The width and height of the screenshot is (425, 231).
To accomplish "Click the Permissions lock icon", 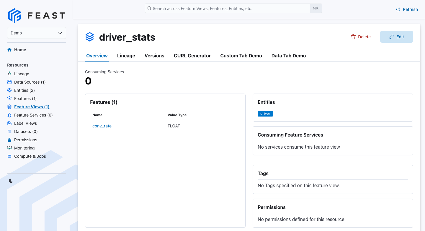I will [9, 140].
